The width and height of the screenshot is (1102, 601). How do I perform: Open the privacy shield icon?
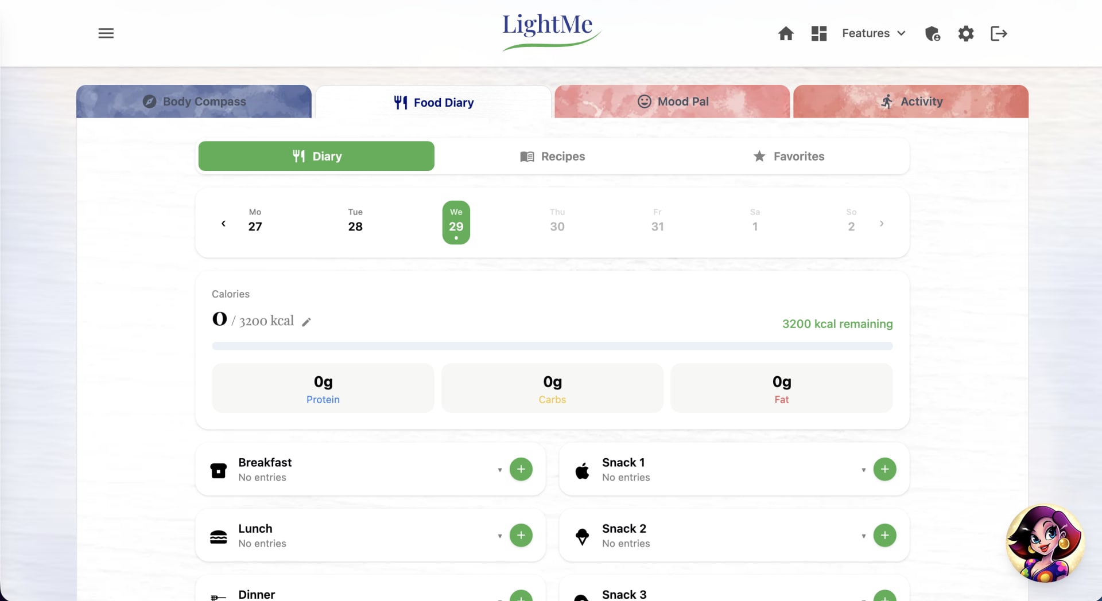click(933, 33)
